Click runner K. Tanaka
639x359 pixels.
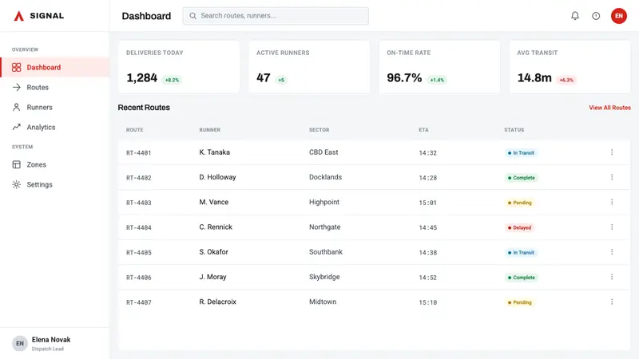click(x=214, y=152)
